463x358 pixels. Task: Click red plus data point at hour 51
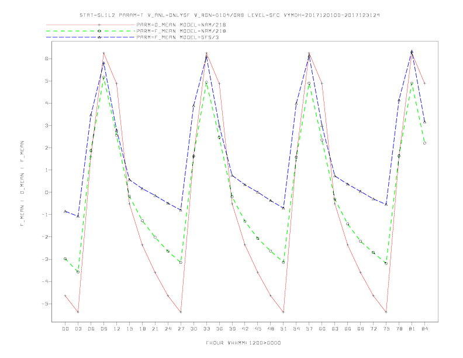(284, 312)
